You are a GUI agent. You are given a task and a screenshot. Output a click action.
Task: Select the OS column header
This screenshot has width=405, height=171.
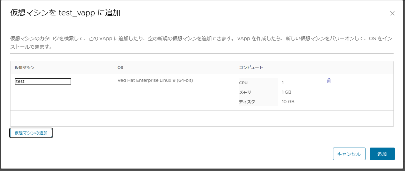(120, 67)
